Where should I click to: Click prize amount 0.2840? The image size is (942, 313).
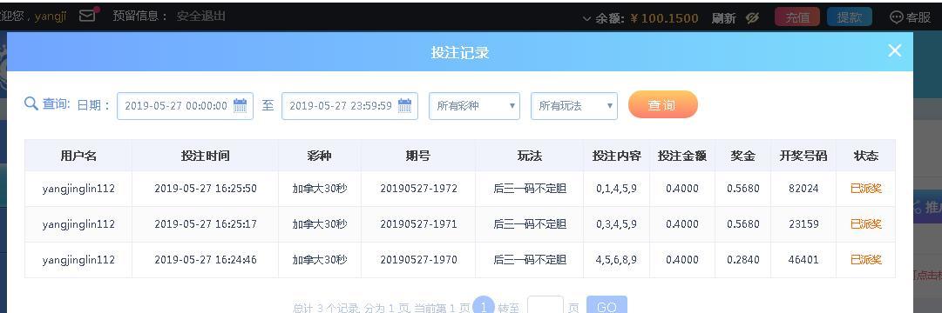742,260
